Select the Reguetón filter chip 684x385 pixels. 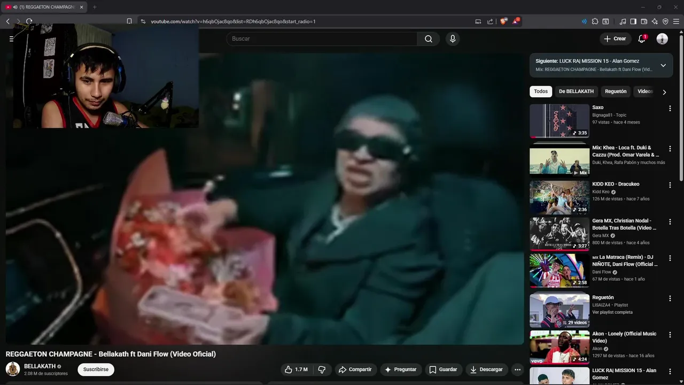pos(616,91)
